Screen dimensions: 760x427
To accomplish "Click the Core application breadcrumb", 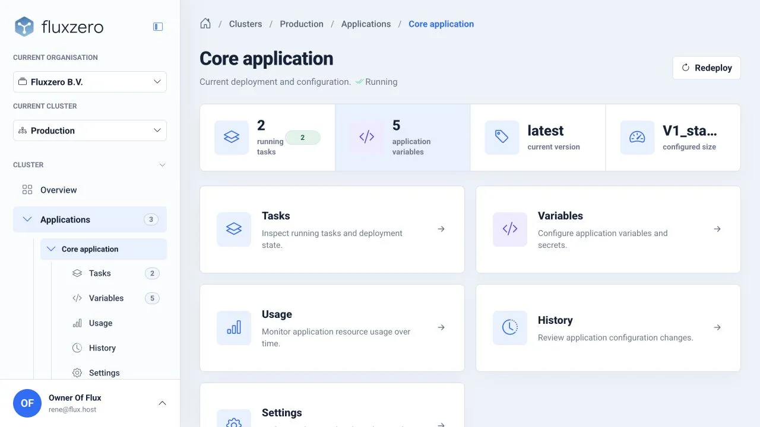I will [x=441, y=24].
